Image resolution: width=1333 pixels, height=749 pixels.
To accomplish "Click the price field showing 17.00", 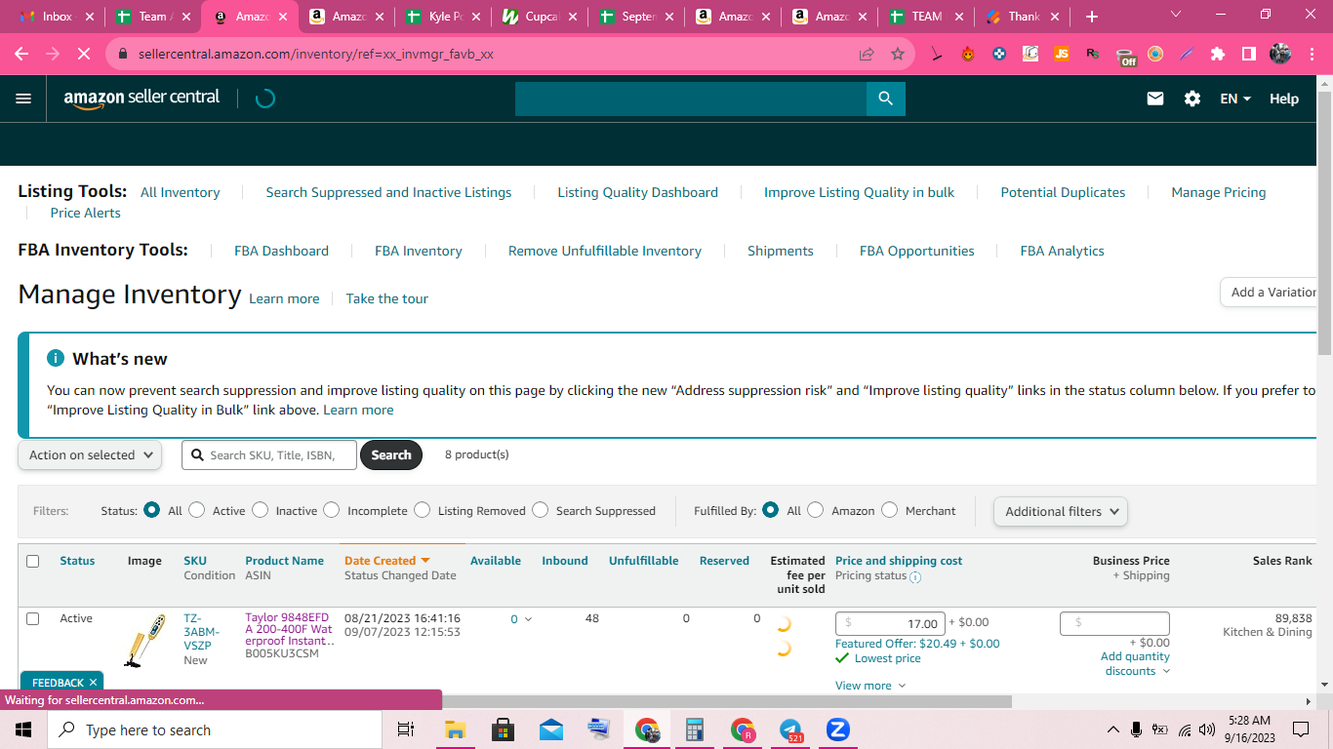I will click(x=890, y=623).
